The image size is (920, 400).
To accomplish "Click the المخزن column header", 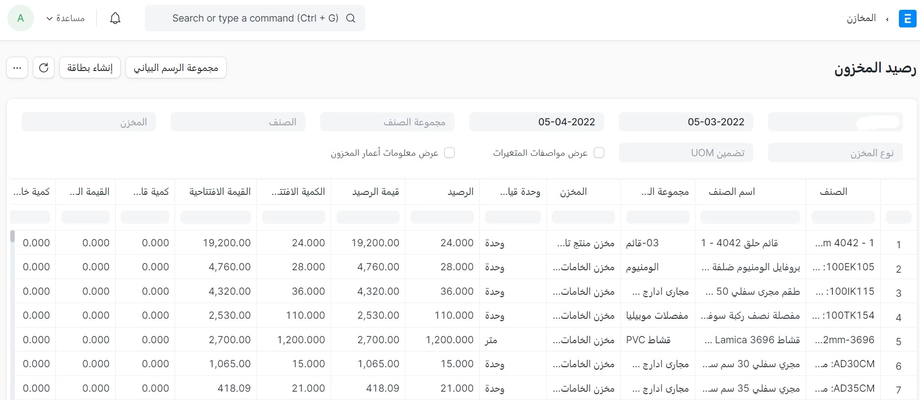I will pyautogui.click(x=583, y=191).
